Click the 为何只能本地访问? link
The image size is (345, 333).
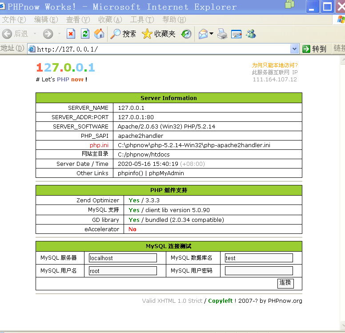click(275, 65)
